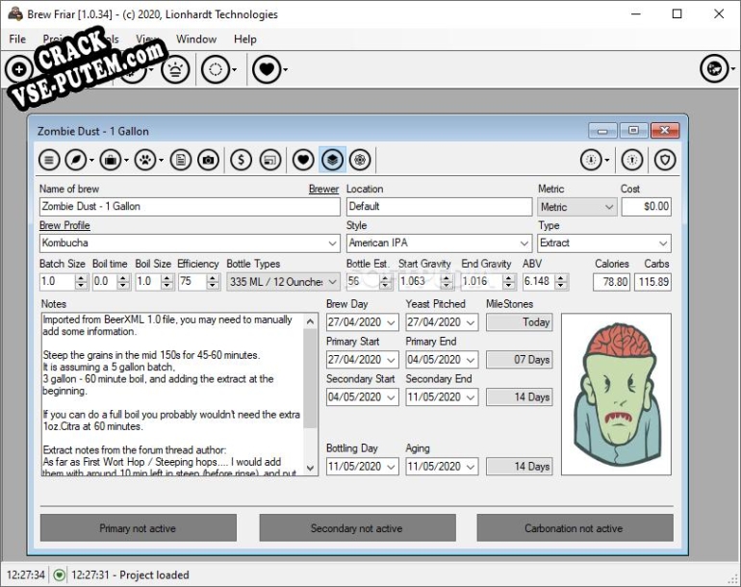The height and width of the screenshot is (587, 741).
Task: Click the shield icon in the brew toolbar
Action: point(665,160)
